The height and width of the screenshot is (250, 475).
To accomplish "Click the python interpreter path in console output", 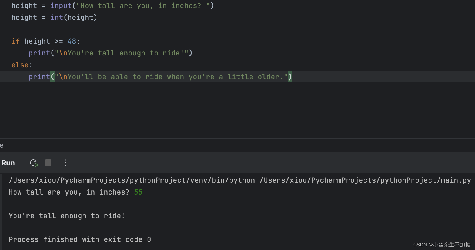I will (132, 180).
